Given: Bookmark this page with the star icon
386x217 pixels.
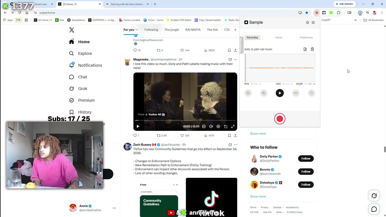Looking at the screenshot, I should pos(307,13).
